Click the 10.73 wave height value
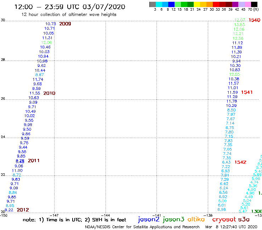 51,24
